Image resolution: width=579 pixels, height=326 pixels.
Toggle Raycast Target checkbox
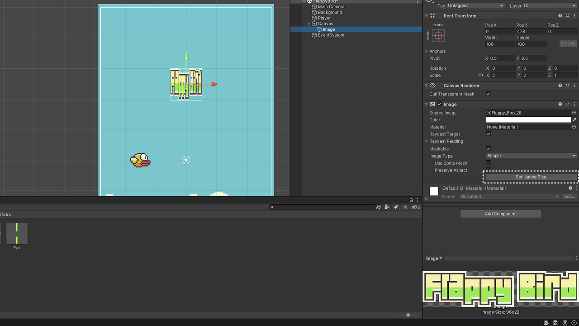488,134
